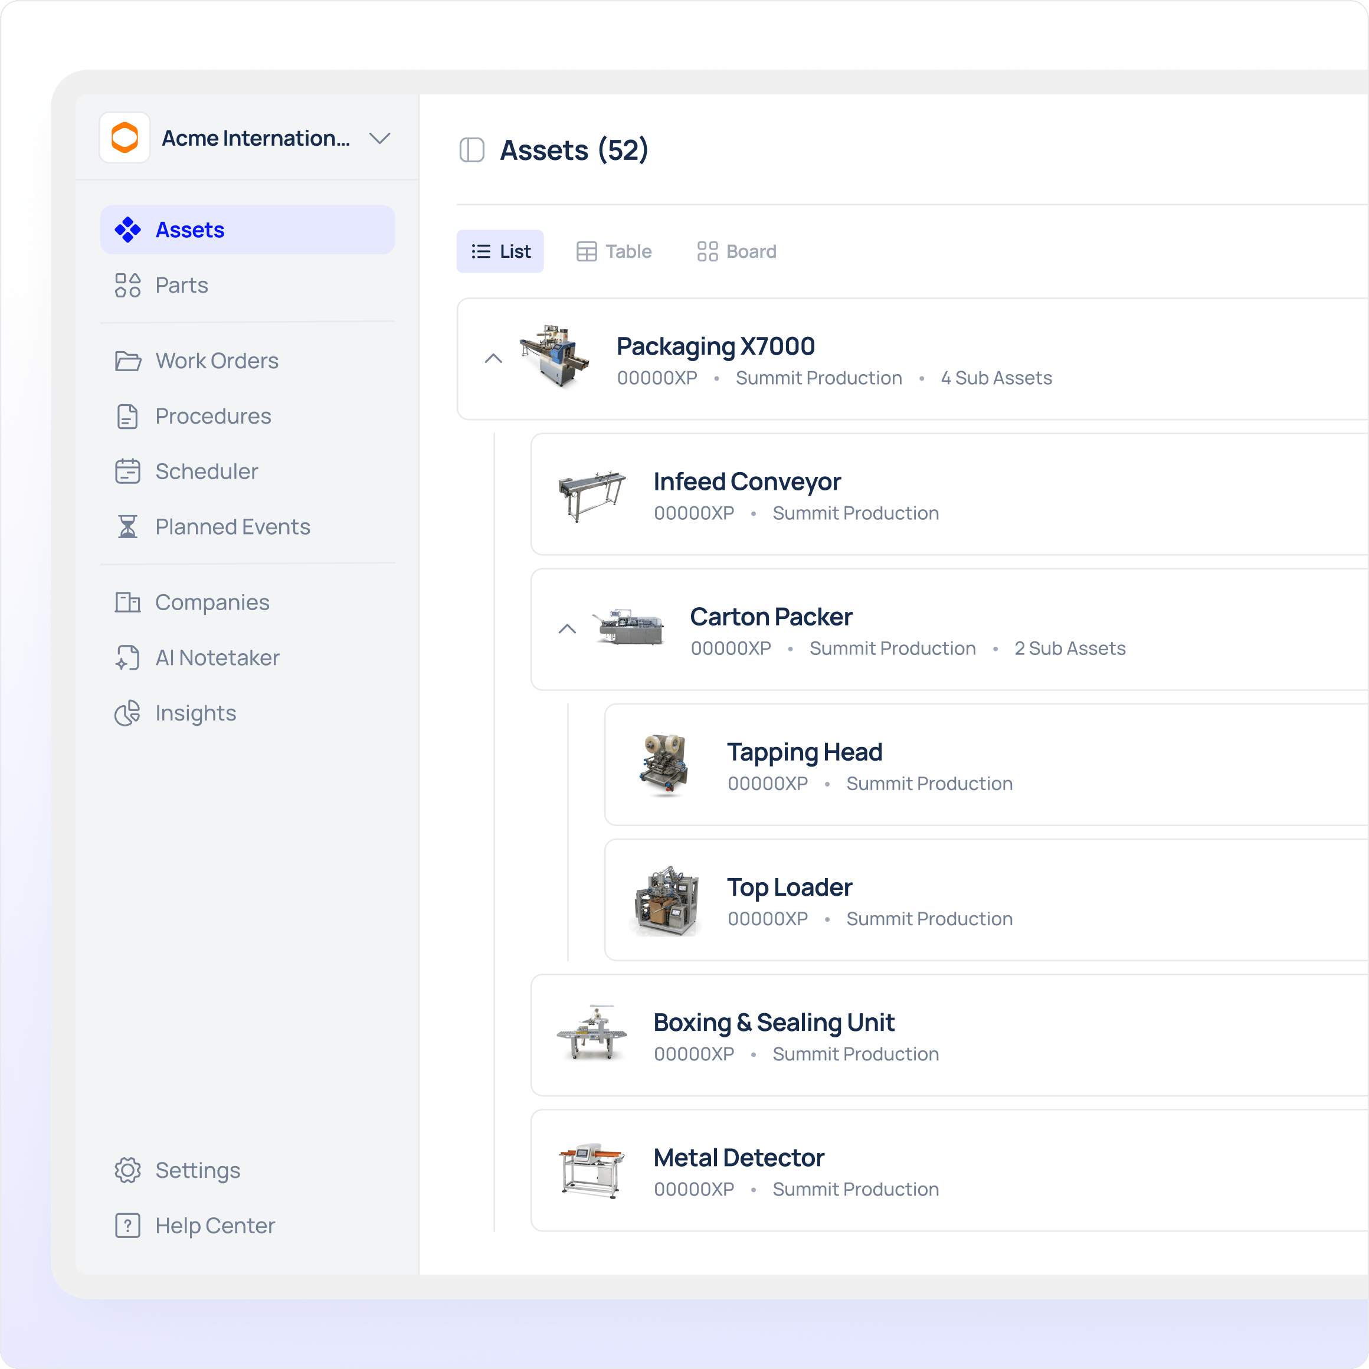1369x1369 pixels.
Task: Collapse the Carton Packer sub assets
Action: (x=567, y=629)
